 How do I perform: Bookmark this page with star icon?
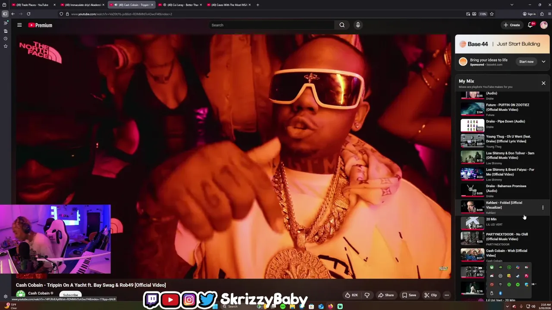[x=492, y=14]
